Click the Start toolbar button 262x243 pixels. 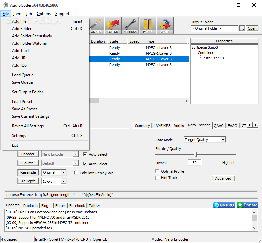tap(165, 26)
